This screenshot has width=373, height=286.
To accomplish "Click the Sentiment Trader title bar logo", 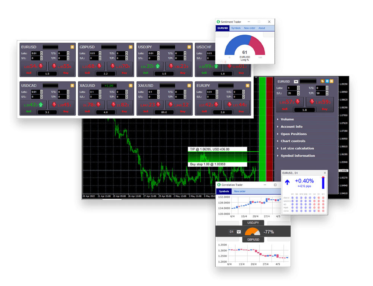I will coord(218,22).
